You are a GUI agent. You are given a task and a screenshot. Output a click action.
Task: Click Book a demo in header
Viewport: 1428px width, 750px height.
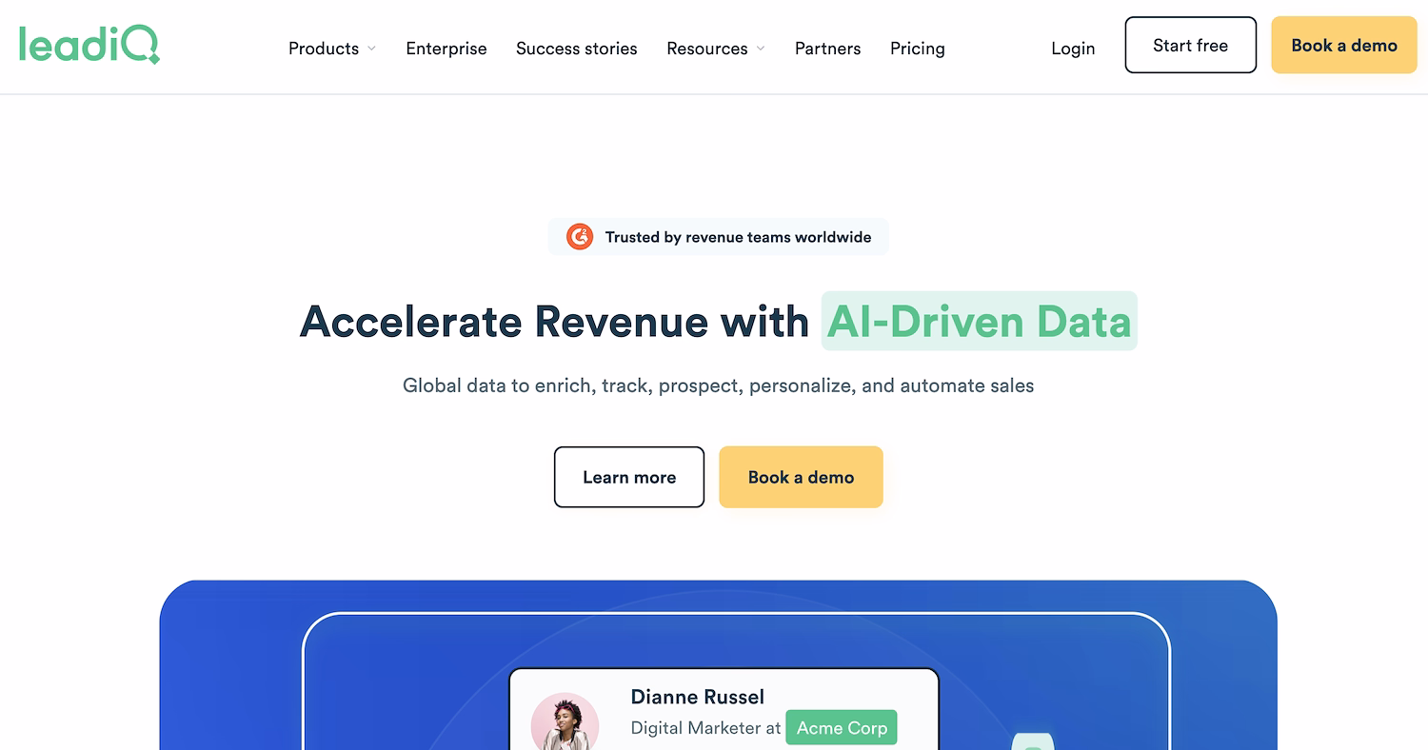[1344, 45]
